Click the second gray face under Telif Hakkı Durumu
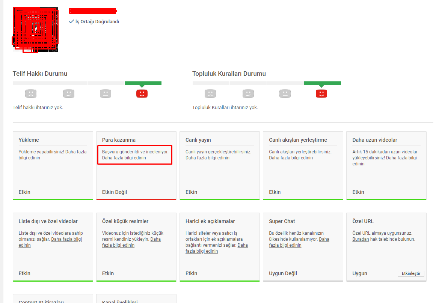This screenshot has width=439, height=303. [69, 94]
